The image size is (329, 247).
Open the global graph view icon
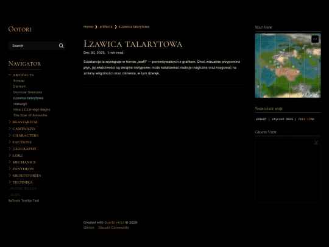pos(316,142)
